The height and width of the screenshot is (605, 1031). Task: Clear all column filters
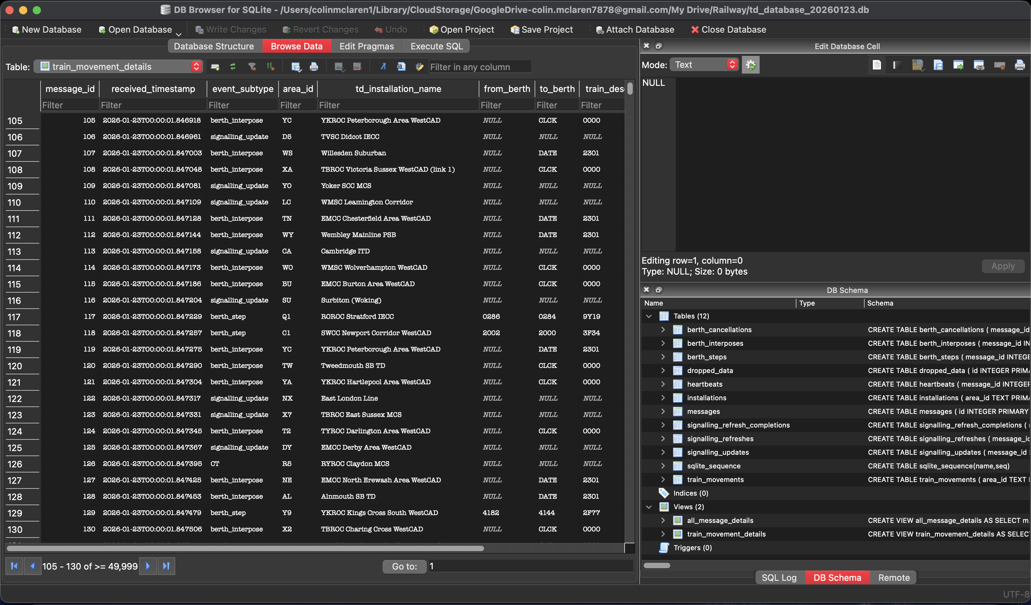[x=252, y=66]
